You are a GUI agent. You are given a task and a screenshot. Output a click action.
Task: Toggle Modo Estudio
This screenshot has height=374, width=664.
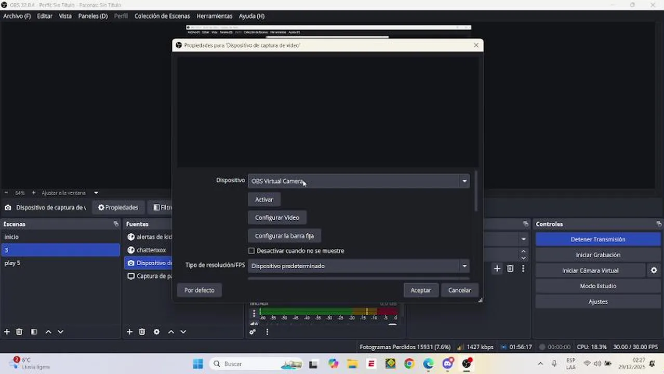tap(598, 286)
